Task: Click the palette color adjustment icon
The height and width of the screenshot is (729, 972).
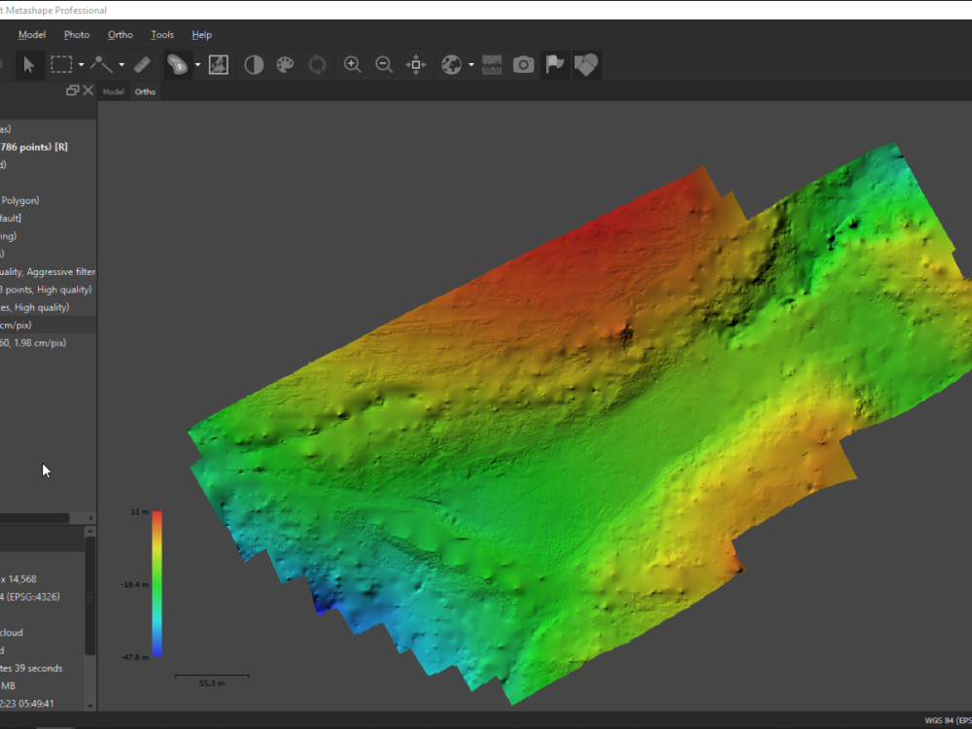Action: [284, 64]
